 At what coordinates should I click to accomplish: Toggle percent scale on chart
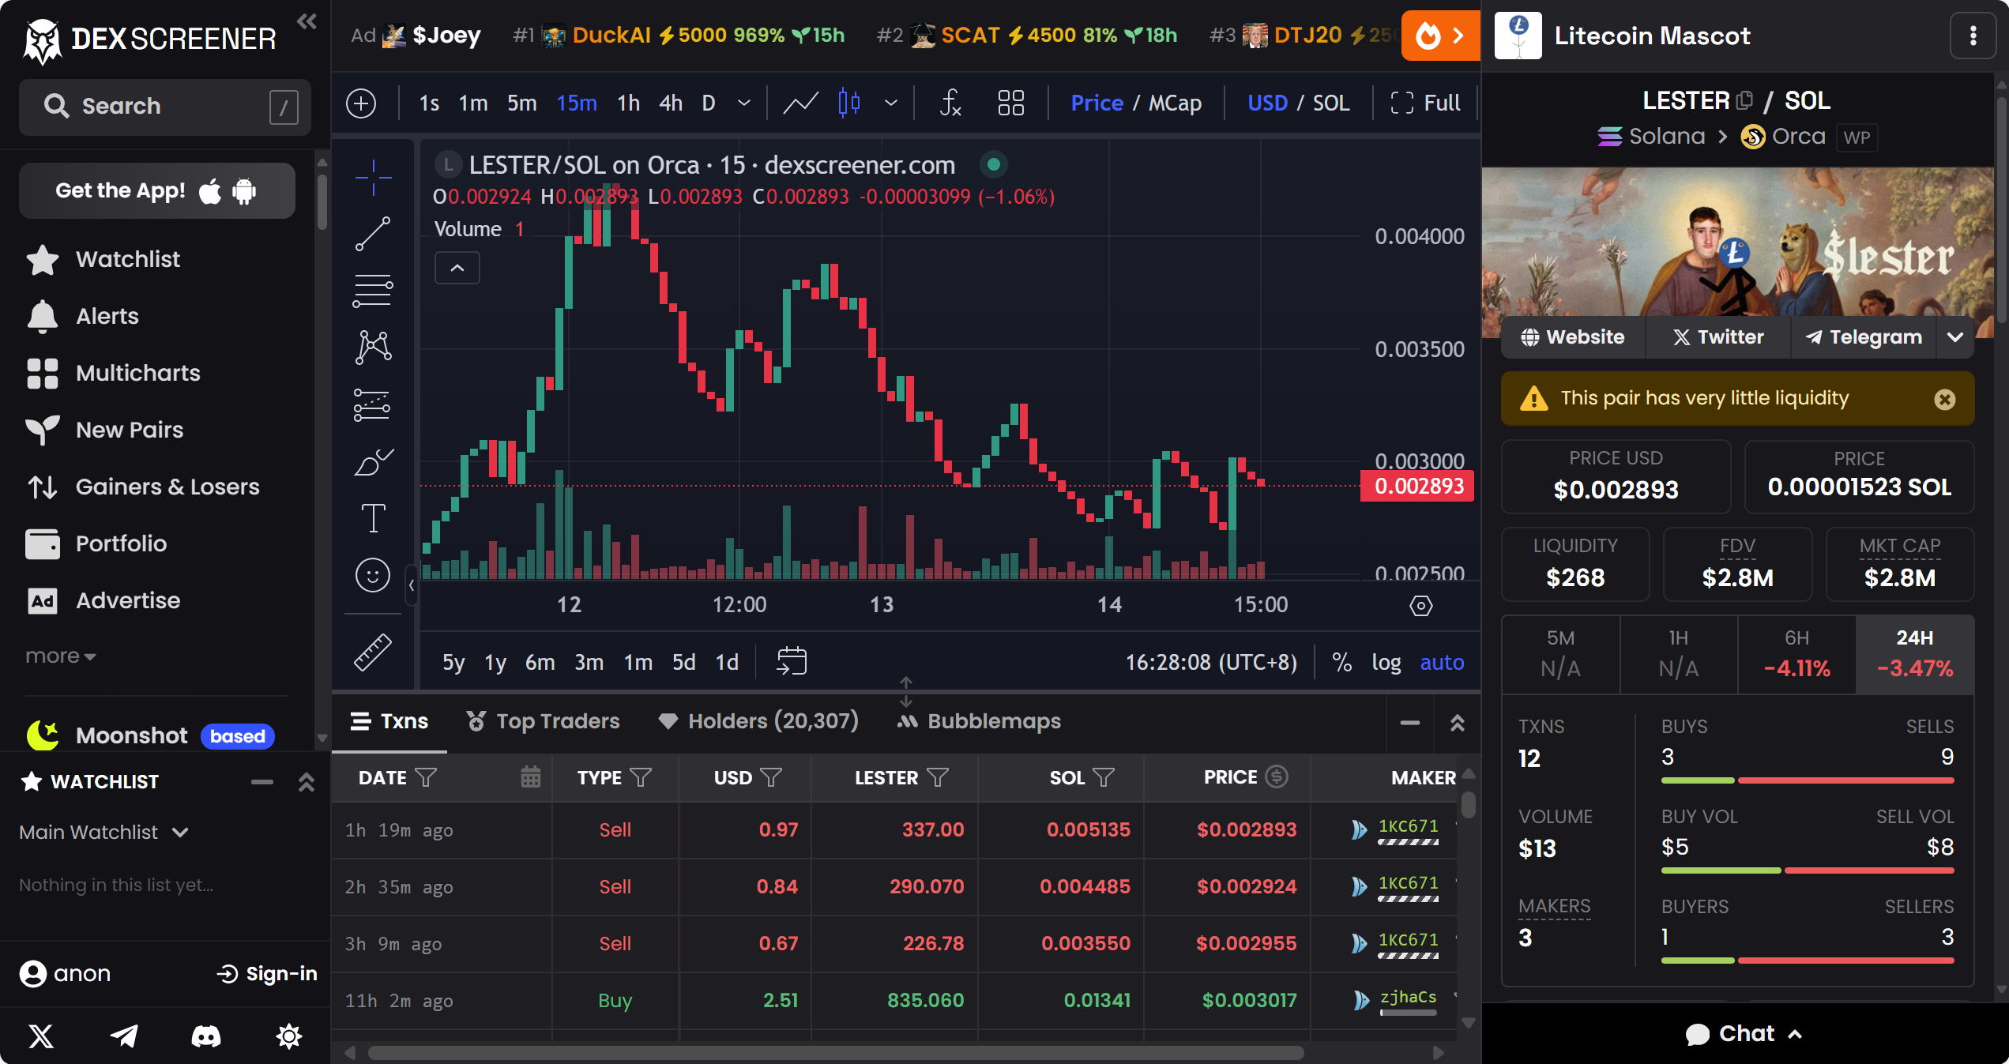[x=1341, y=662]
